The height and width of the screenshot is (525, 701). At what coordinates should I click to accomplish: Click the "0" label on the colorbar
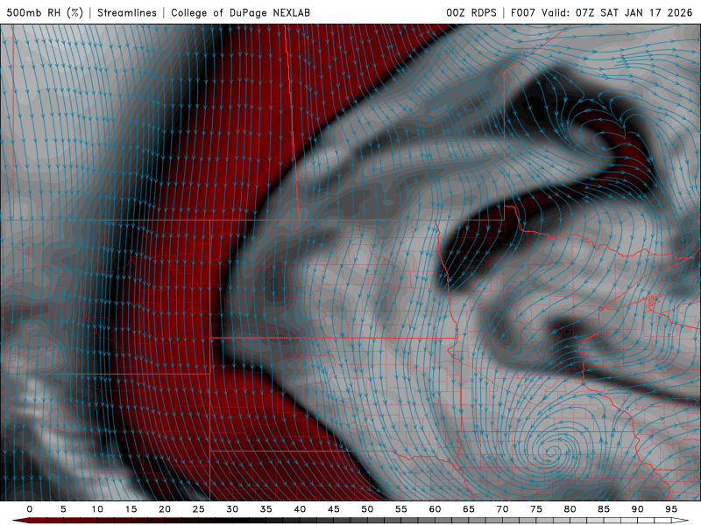30,509
